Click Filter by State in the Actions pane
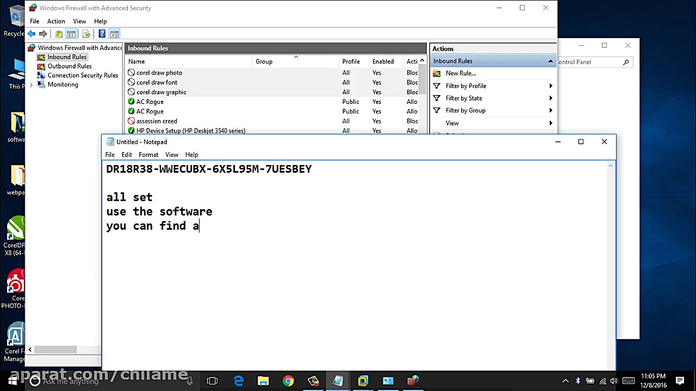Viewport: 696px width, 391px height. [x=464, y=98]
